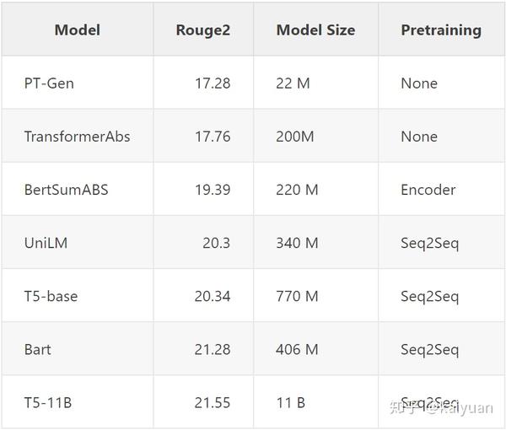Click the Model column header
506x430 pixels.
77,30
